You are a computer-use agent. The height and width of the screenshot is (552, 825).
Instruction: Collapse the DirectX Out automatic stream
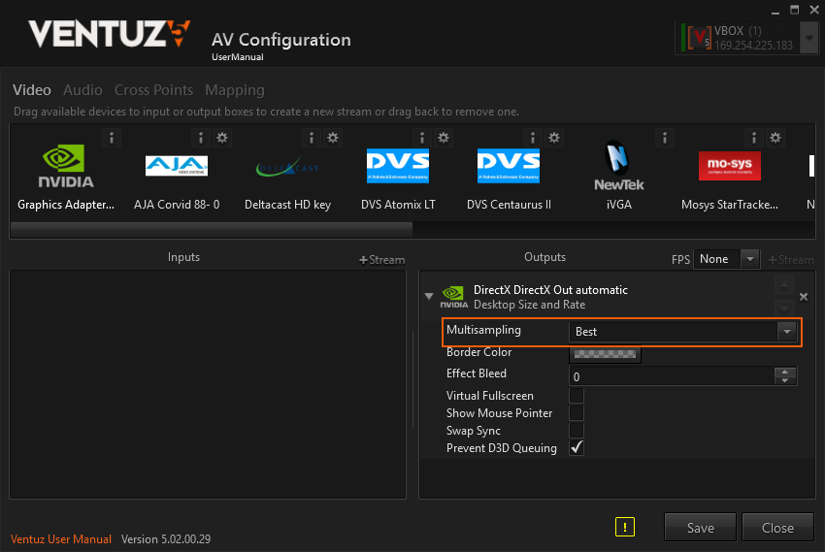click(x=430, y=296)
